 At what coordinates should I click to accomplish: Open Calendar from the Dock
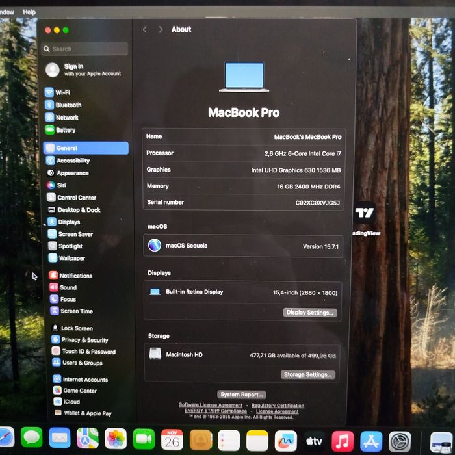point(172,439)
